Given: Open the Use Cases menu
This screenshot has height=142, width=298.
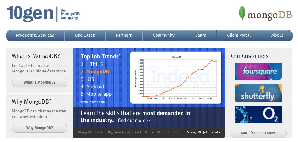Looking at the screenshot, I should [85, 35].
